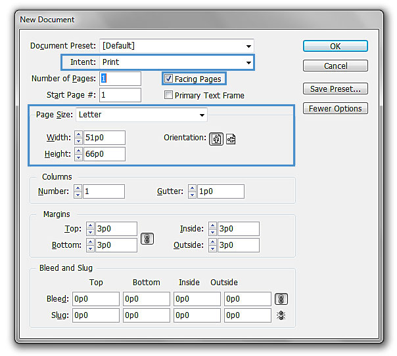
Task: Open the Intent dropdown
Action: pyautogui.click(x=177, y=62)
